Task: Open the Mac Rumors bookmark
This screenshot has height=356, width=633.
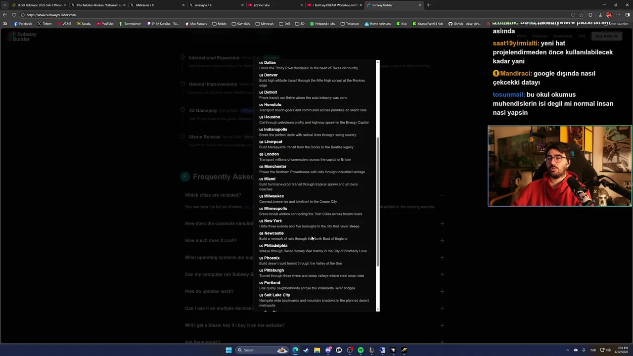Action: (x=196, y=23)
